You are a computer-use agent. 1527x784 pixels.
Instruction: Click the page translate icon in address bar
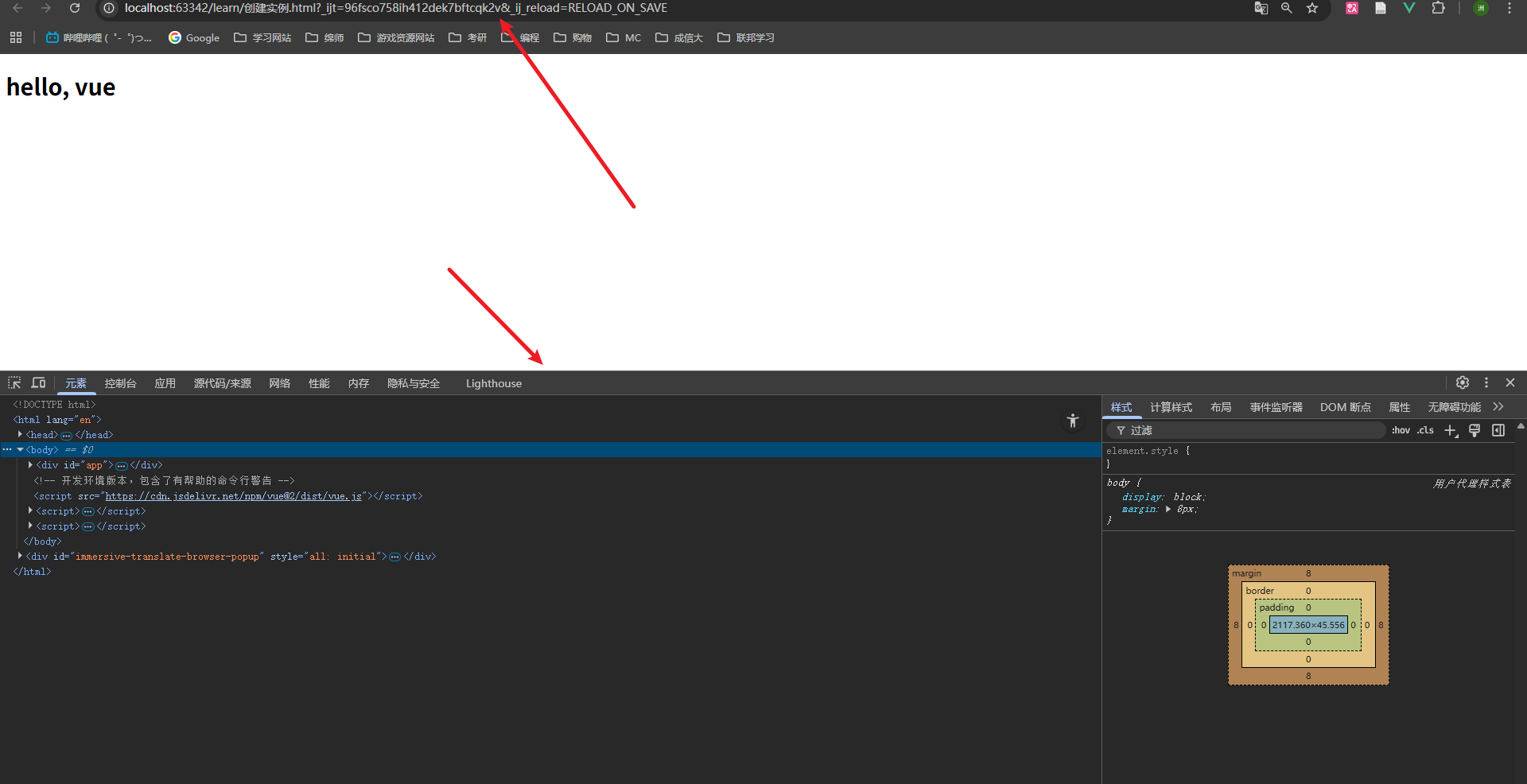tap(1261, 9)
